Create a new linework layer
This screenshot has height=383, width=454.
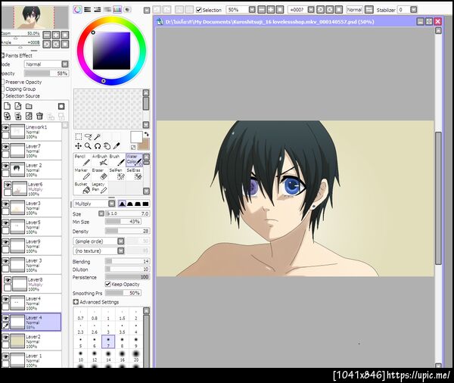tap(18, 106)
